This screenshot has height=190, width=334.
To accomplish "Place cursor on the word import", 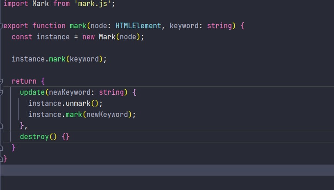I will [x=16, y=4].
